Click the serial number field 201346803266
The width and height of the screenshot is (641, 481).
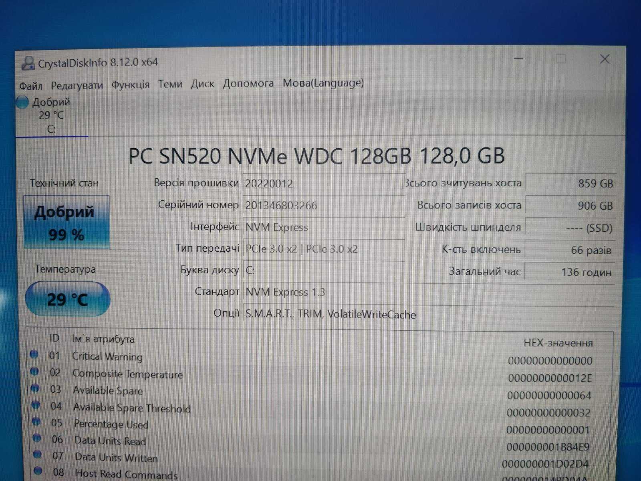[x=324, y=206]
